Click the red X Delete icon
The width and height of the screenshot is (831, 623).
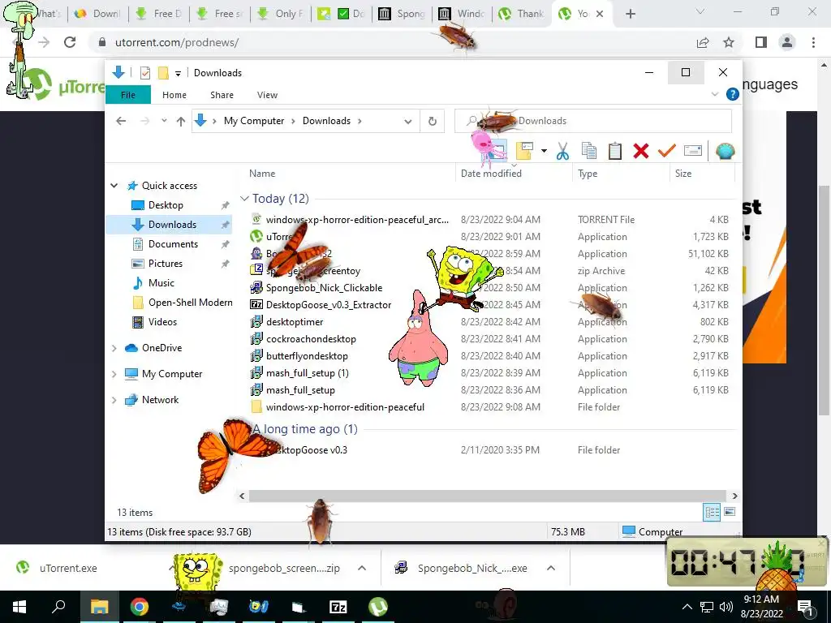[x=641, y=151]
